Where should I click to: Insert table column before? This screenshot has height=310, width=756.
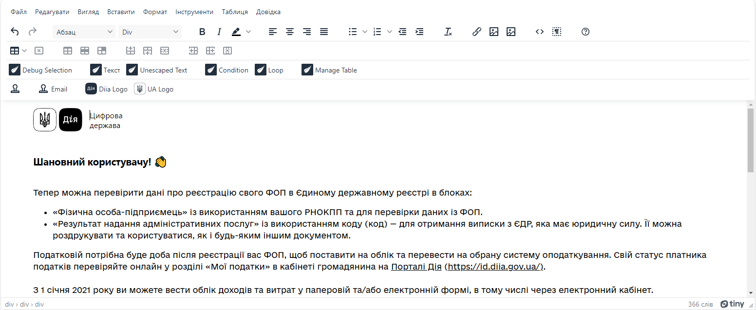coord(193,51)
